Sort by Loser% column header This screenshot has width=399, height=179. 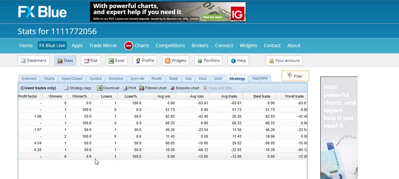pos(130,96)
